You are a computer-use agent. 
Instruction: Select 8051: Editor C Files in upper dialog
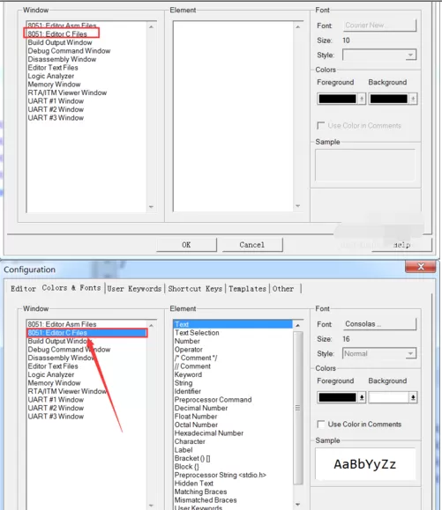pos(57,34)
